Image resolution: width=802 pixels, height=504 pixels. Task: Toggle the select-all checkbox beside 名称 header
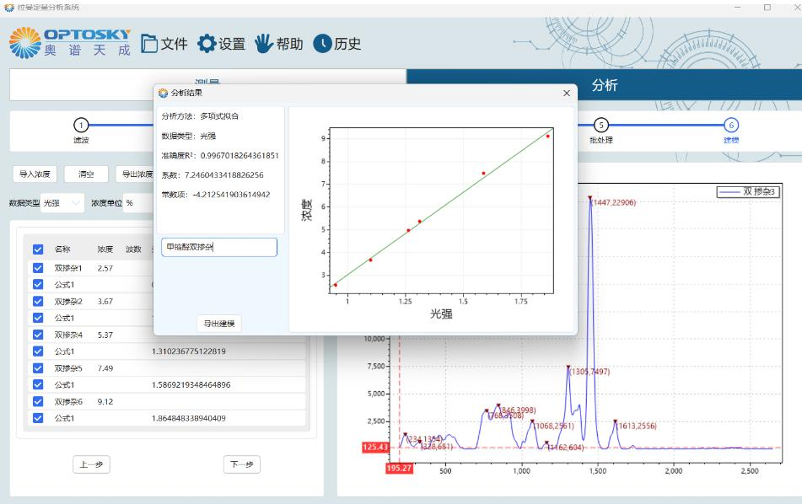(x=38, y=249)
